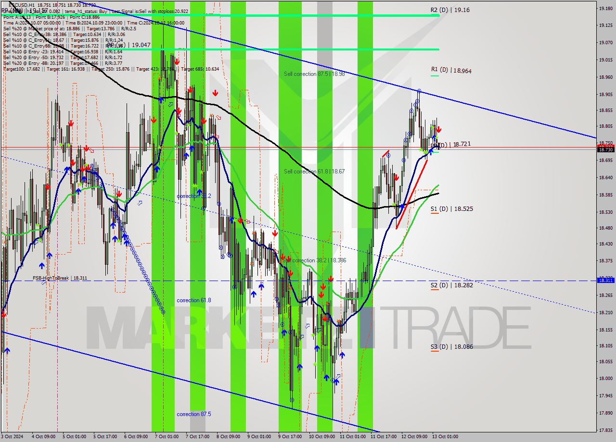616x442 pixels.
Task: Click 18.640 on the price axis
Action: [605, 178]
